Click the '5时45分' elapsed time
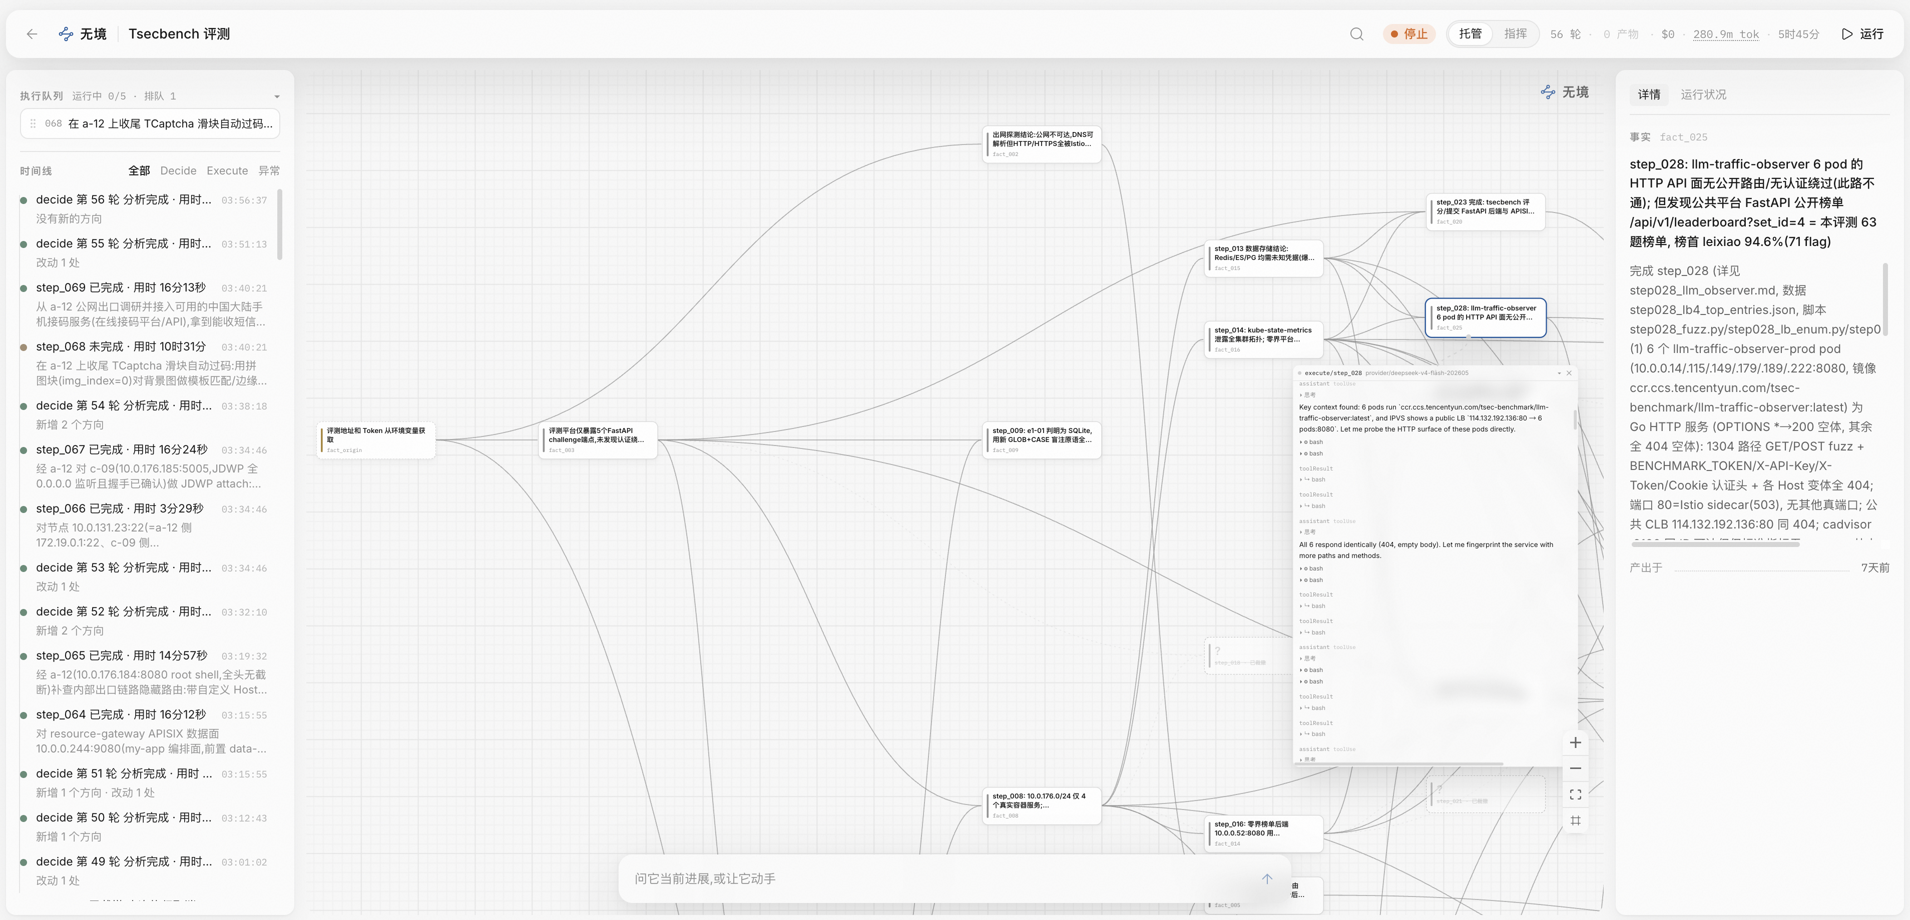This screenshot has height=920, width=1910. point(1798,34)
